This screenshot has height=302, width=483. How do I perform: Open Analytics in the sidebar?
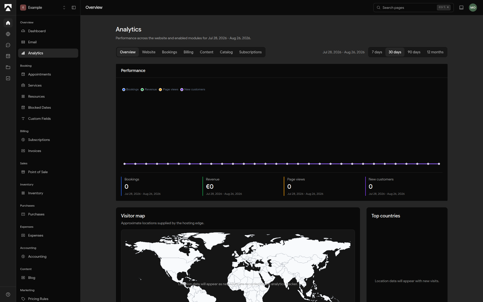point(48,53)
